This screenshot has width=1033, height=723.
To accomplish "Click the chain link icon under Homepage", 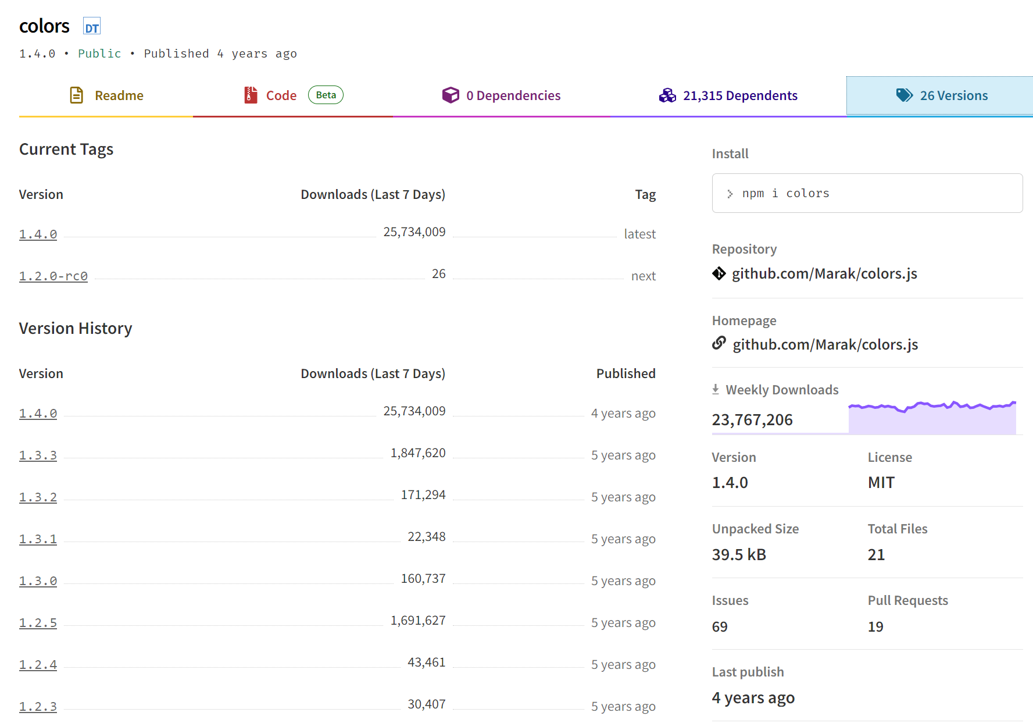I will click(719, 344).
